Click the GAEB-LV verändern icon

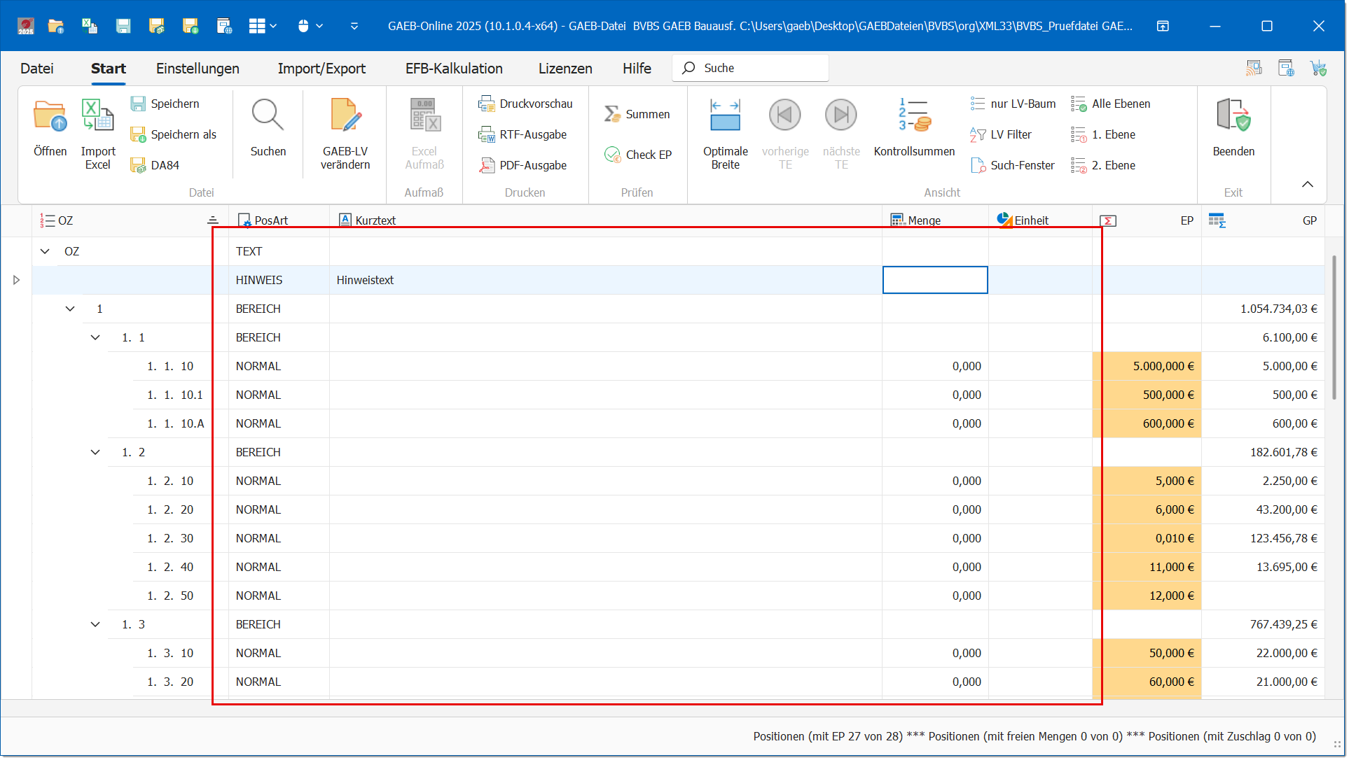(x=345, y=116)
